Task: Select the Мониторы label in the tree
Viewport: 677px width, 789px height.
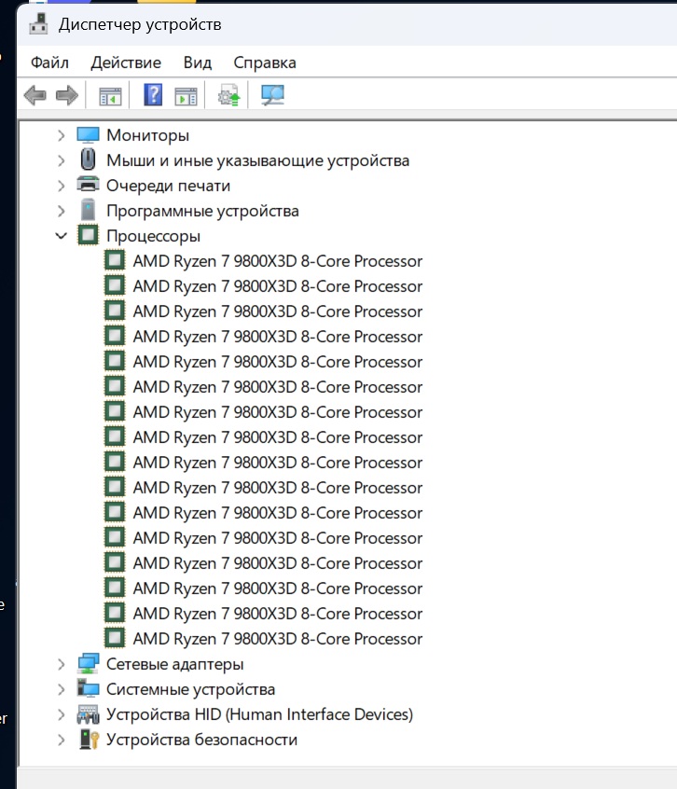Action: coord(147,135)
